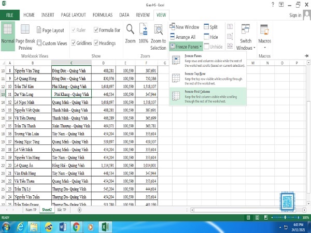311x233 pixels.
Task: Toggle the Headings checkbox
Action: [x=96, y=43]
